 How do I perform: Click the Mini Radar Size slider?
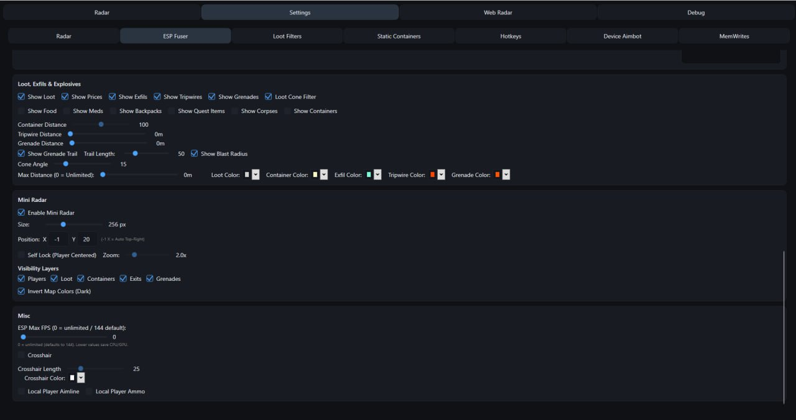pyautogui.click(x=63, y=224)
